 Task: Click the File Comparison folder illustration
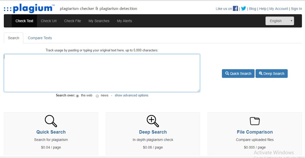coord(255,121)
